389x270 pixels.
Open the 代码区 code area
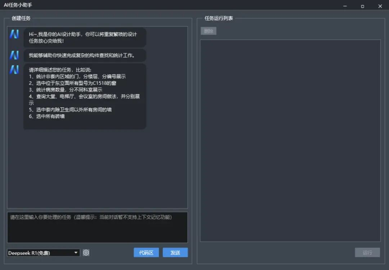[146, 252]
